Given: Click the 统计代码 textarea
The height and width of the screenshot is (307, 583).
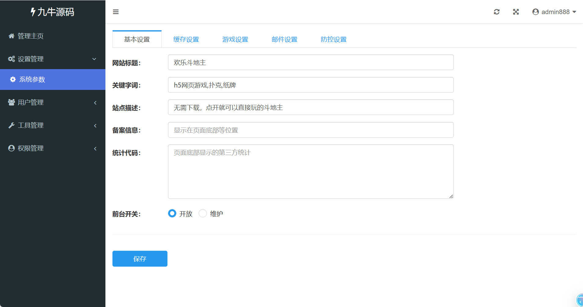Looking at the screenshot, I should (311, 172).
